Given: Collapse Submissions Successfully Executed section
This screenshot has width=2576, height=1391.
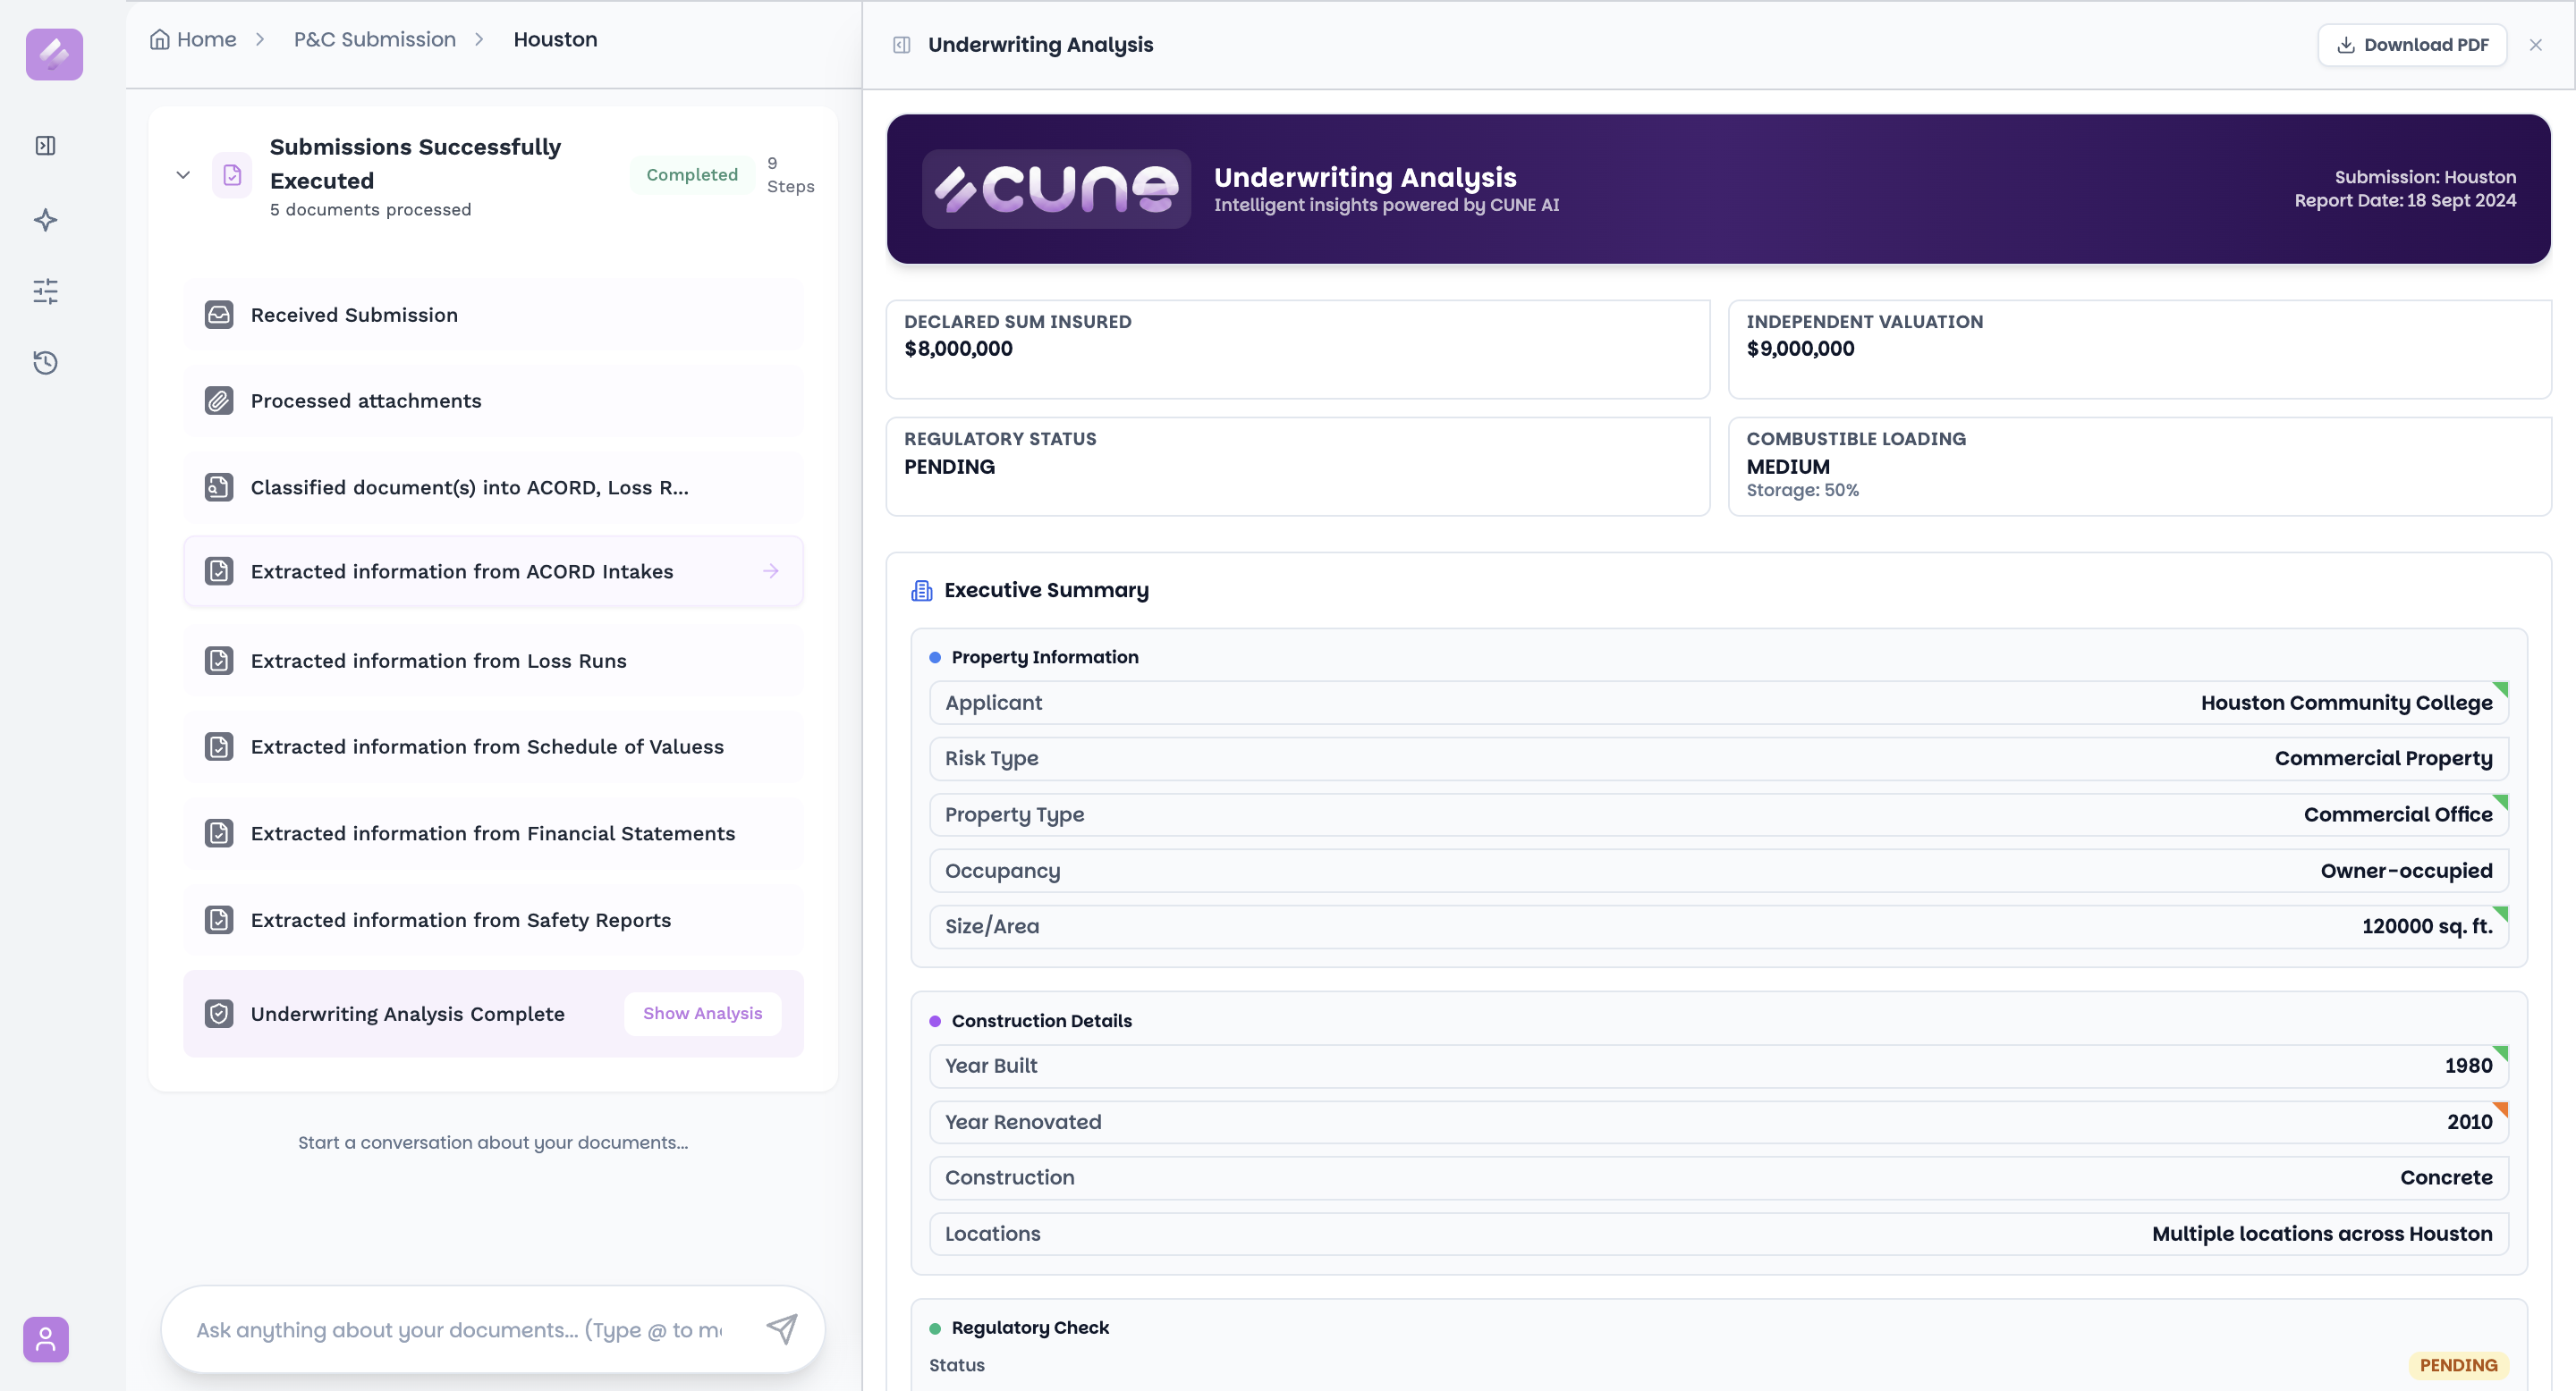Looking at the screenshot, I should [183, 173].
